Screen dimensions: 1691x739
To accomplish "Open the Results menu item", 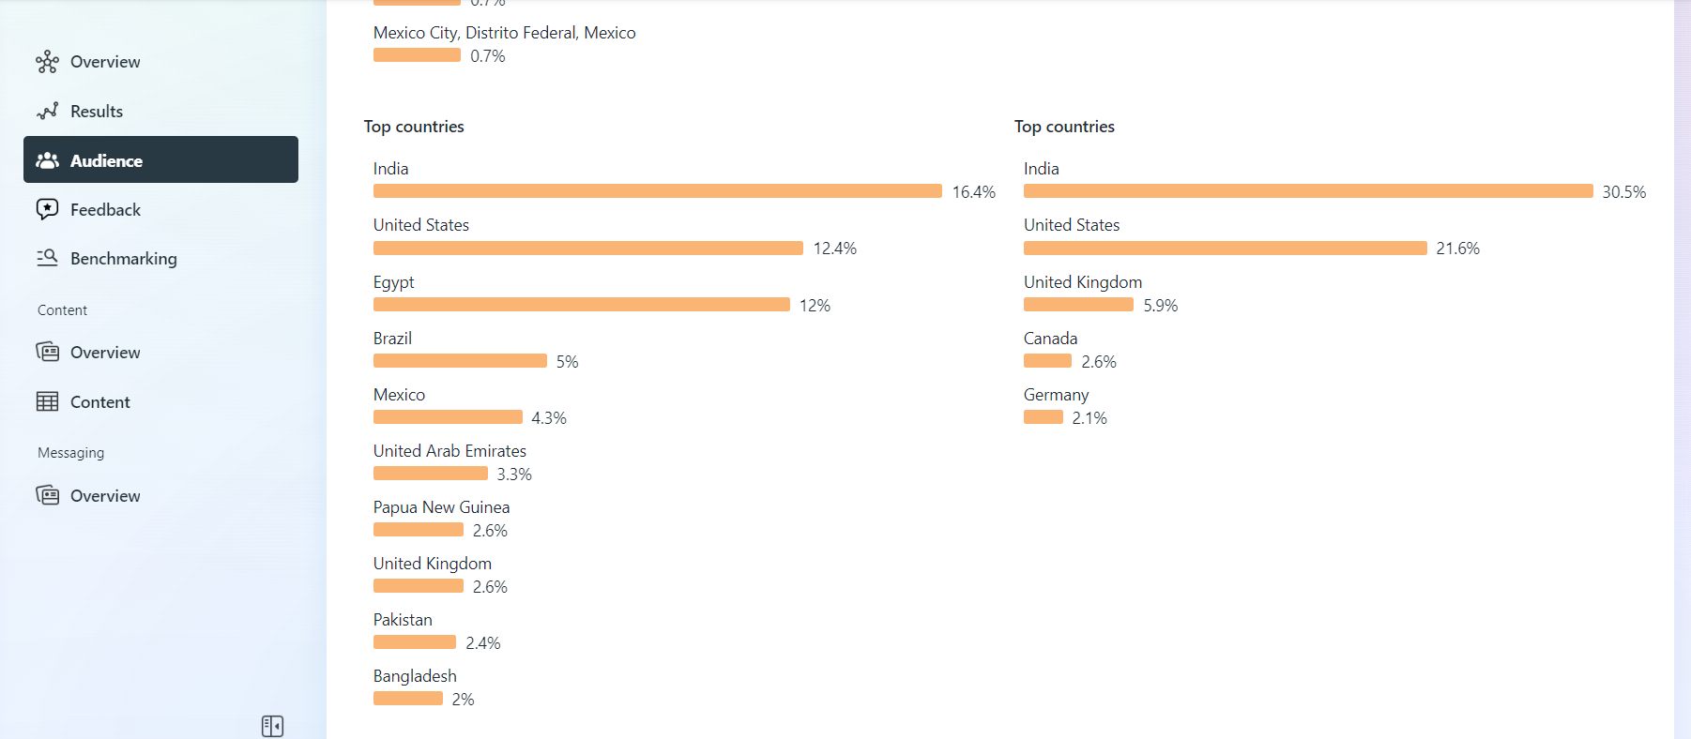I will point(97,112).
